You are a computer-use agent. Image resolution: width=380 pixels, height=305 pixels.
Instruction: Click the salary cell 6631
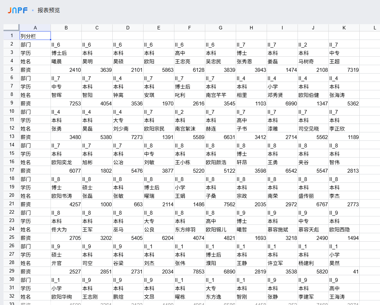[x=221, y=137]
